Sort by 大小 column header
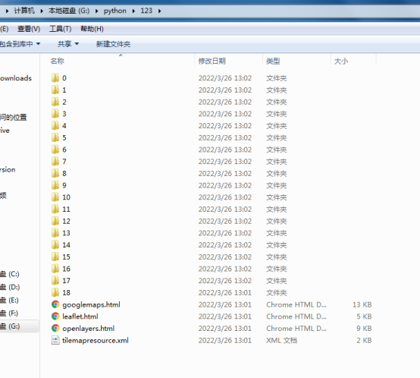This screenshot has width=420, height=378. click(341, 61)
